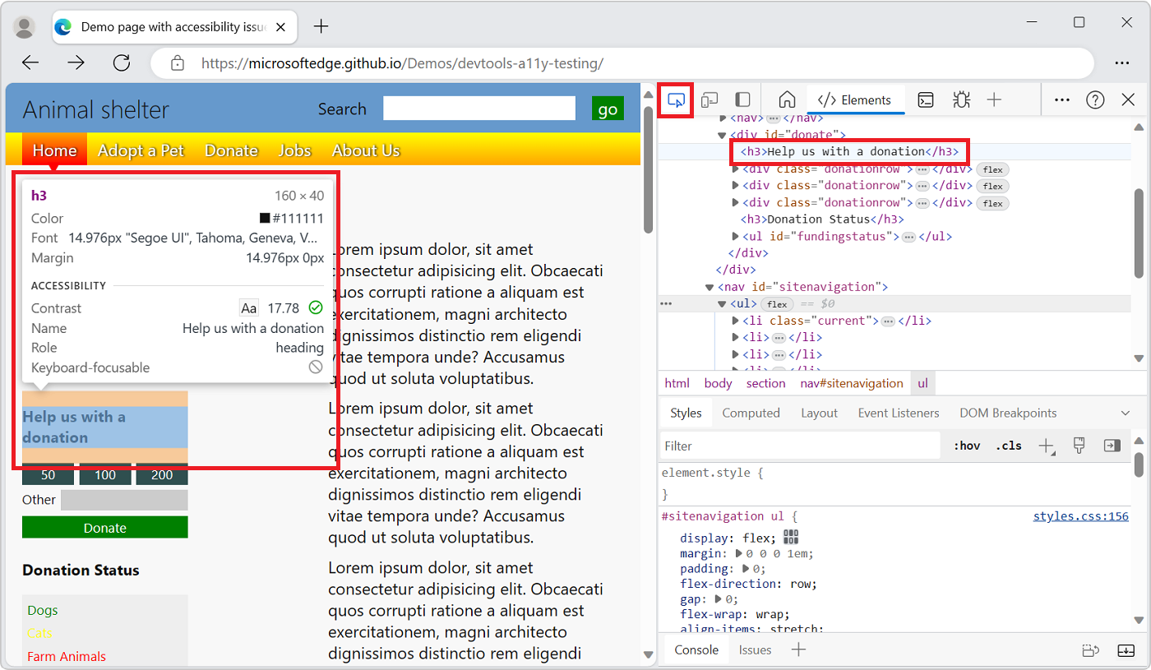Screen dimensions: 1151x670
Task: Open styles.css:156 source link
Action: pyautogui.click(x=1080, y=516)
